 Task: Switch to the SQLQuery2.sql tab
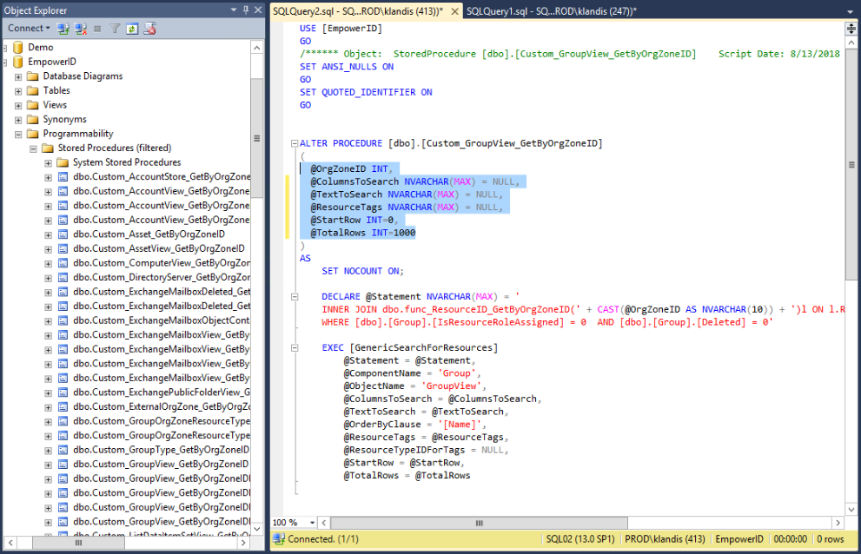tap(358, 11)
